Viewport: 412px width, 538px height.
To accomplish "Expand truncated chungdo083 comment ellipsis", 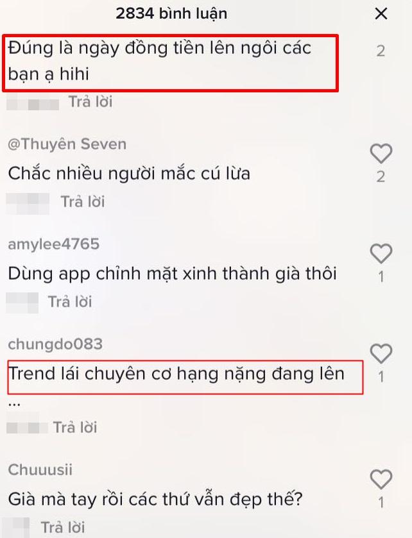I will tap(14, 404).
